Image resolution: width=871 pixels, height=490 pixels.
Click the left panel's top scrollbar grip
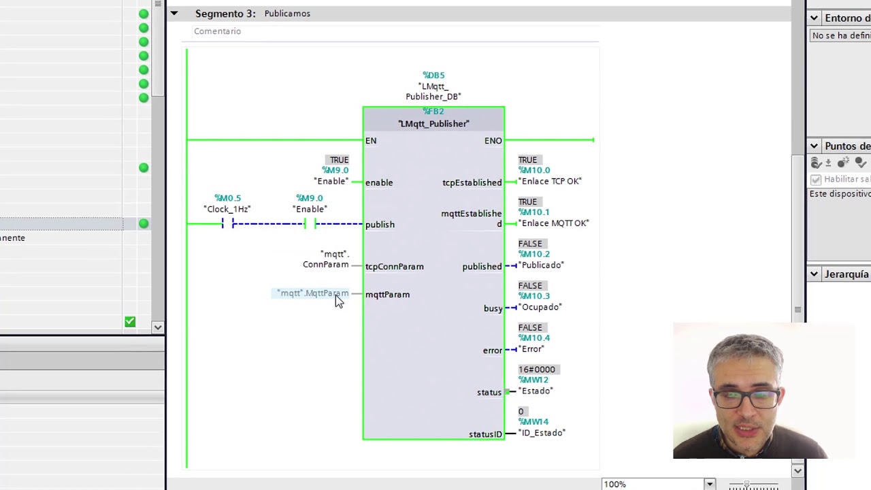pos(158,3)
